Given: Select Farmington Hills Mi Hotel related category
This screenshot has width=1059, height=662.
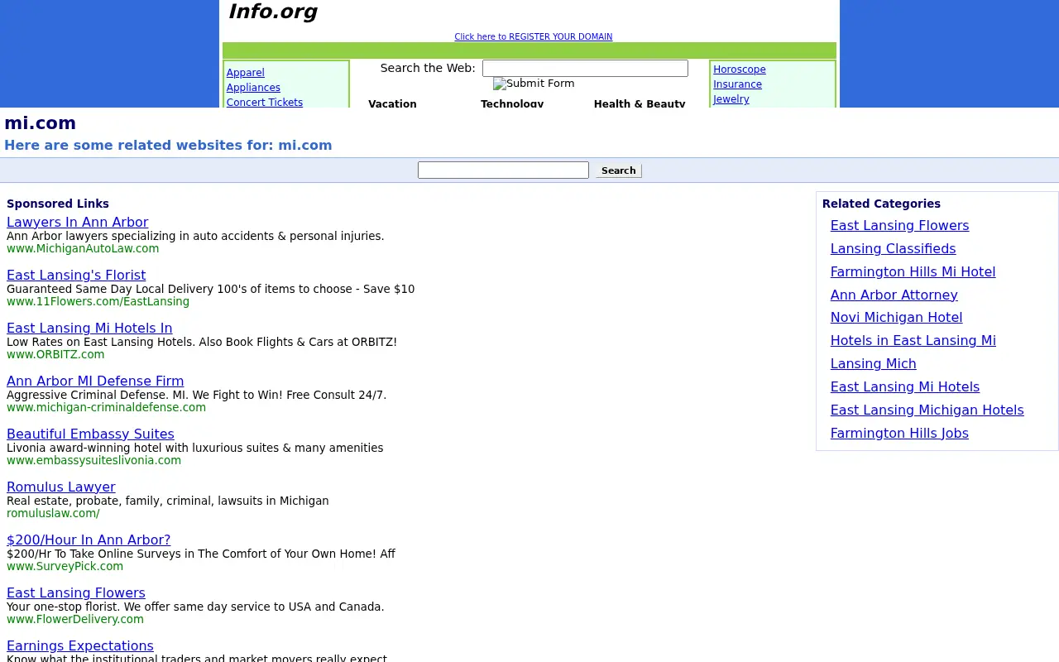Looking at the screenshot, I should coord(913,271).
